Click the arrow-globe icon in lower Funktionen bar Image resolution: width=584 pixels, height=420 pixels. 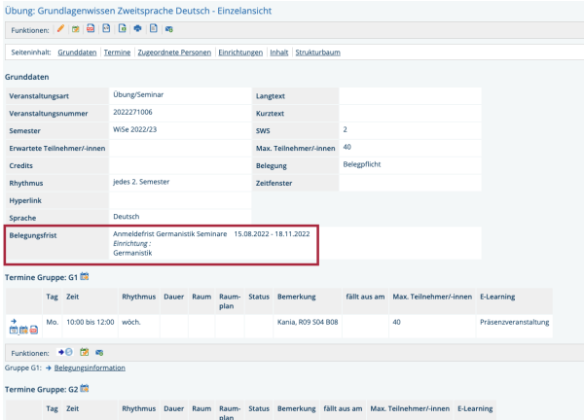click(x=63, y=351)
